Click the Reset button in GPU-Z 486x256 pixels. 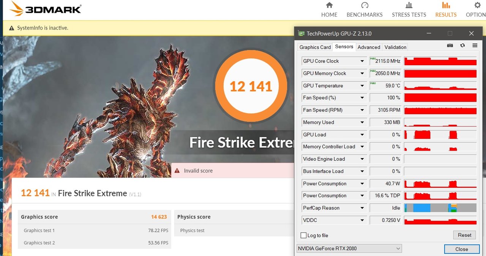point(464,235)
